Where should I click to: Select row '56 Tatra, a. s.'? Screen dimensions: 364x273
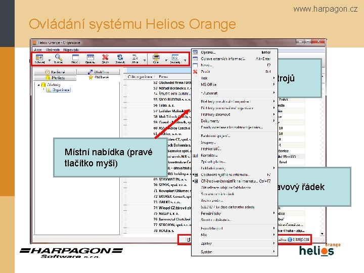[159, 105]
